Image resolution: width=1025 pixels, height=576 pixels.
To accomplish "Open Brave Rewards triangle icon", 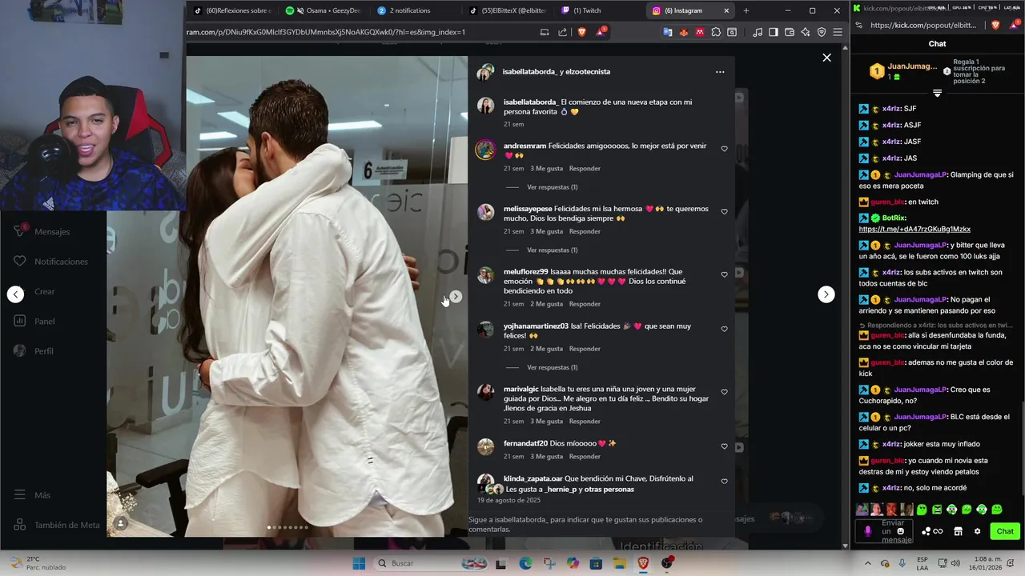I will pos(601,32).
